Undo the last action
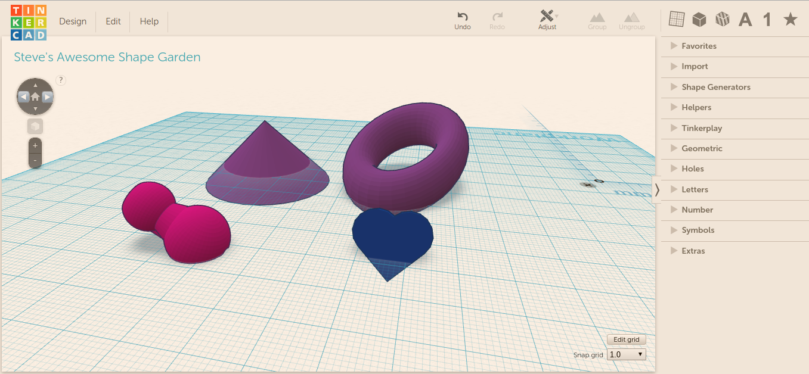Viewport: 809px width, 374px height. click(463, 20)
